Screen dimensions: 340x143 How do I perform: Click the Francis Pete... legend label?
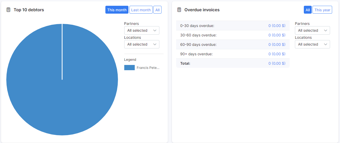[x=148, y=68]
